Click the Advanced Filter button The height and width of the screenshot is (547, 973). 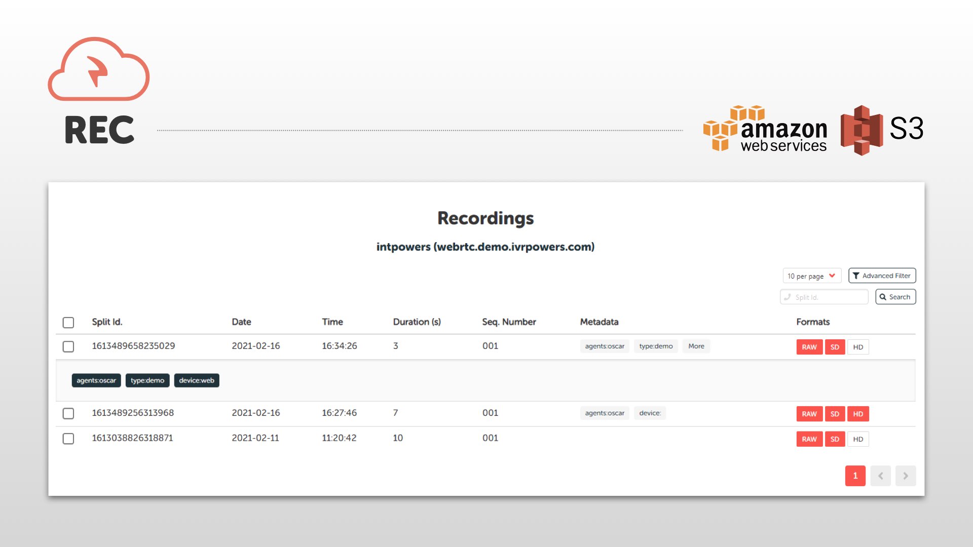(882, 276)
